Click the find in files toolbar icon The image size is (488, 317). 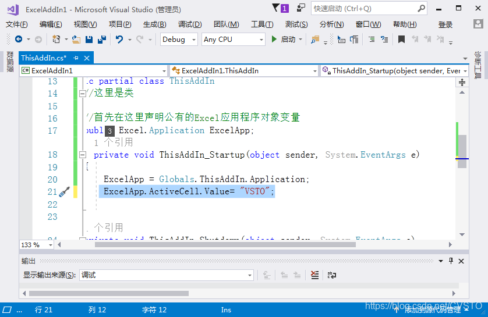[x=315, y=39]
